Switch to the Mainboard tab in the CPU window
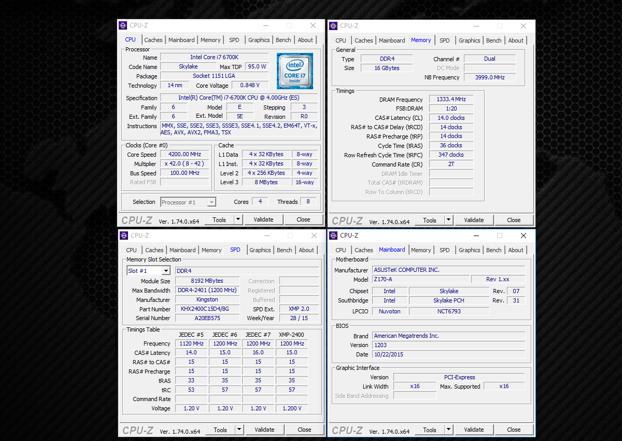Image resolution: width=622 pixels, height=441 pixels. point(181,40)
